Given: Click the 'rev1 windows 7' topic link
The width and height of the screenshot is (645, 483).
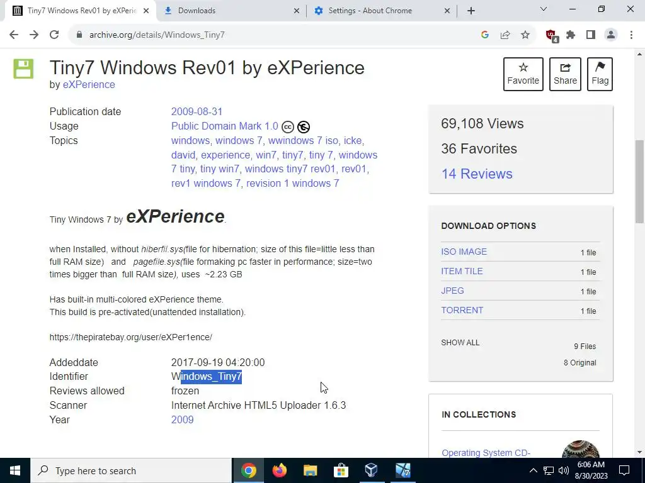Looking at the screenshot, I should point(206,183).
